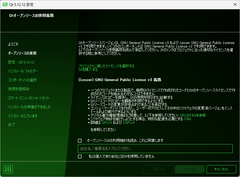Viewport: 240px width, 177px height.
Task: Check オープンソースQtの利用規約を読み、これに同意します box
Action: point(80,141)
